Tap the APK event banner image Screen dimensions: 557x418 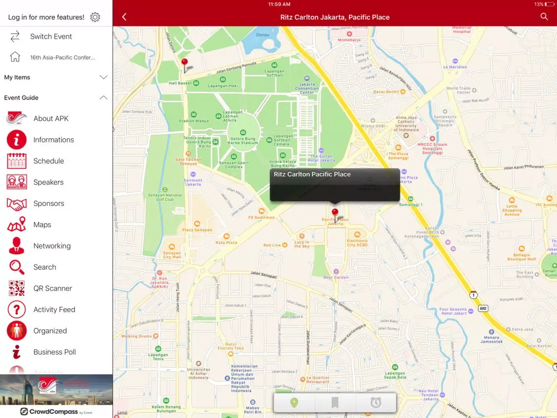56,390
